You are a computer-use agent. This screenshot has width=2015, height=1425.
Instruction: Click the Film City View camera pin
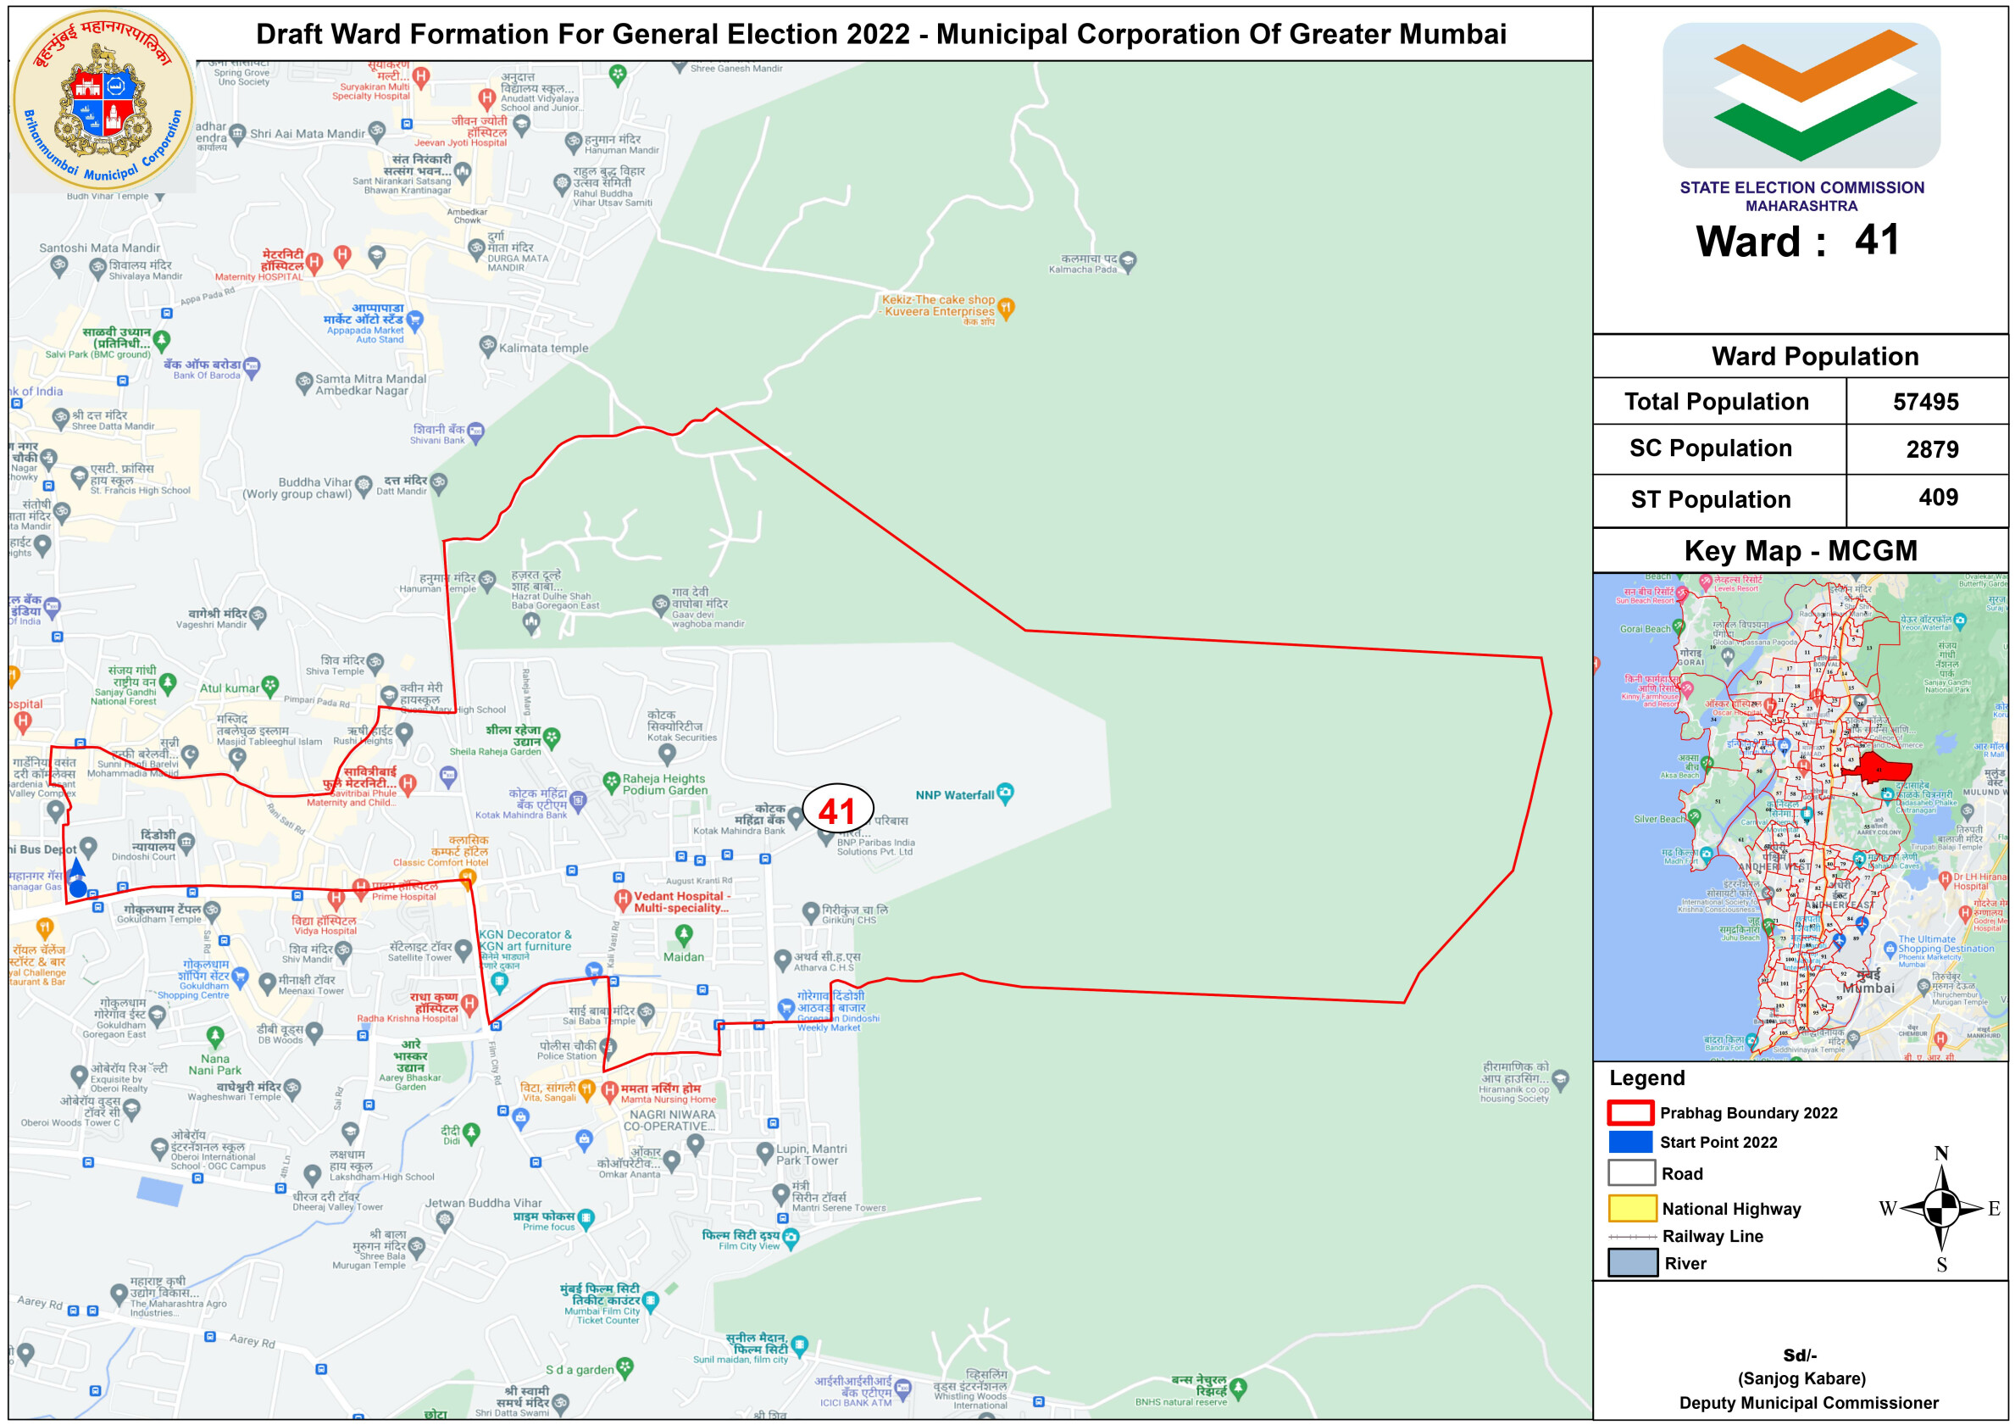pyautogui.click(x=791, y=1237)
